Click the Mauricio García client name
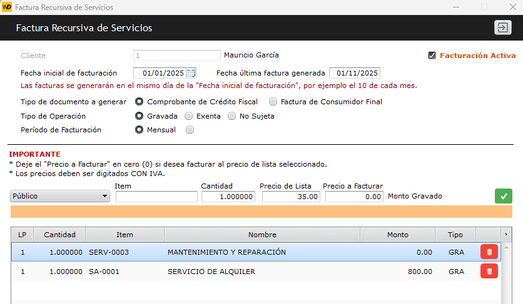523x304 pixels. [251, 55]
